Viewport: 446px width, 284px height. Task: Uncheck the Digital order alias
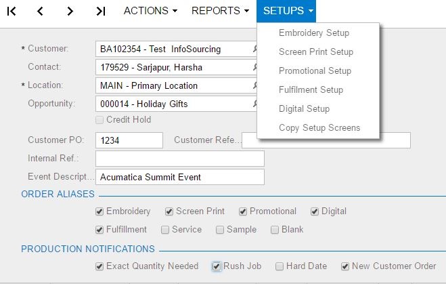click(314, 211)
